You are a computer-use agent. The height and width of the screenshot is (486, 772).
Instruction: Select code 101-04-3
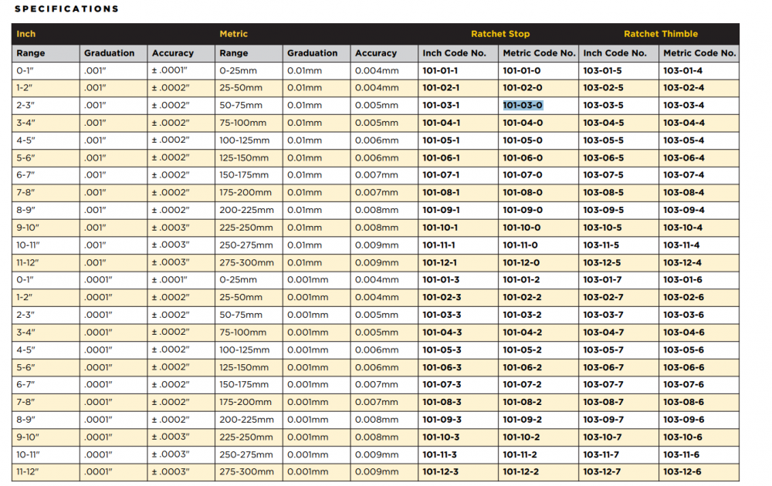click(442, 332)
